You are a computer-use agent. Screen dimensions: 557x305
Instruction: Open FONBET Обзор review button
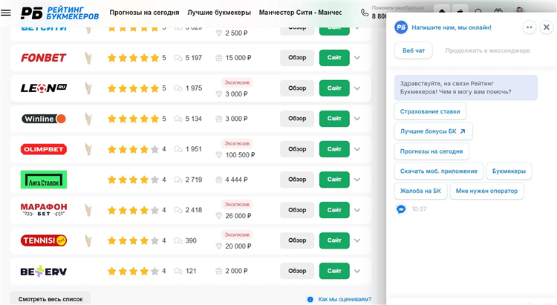[297, 58]
